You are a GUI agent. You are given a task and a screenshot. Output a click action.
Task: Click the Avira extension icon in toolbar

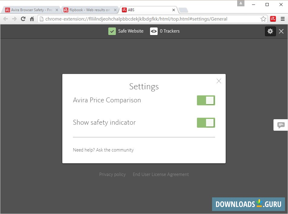click(273, 19)
